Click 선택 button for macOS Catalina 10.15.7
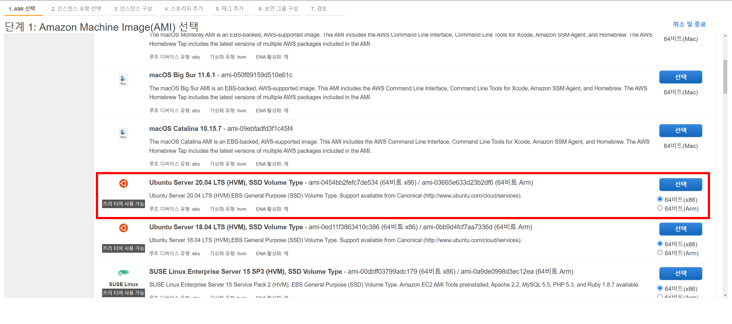The image size is (732, 324). tap(680, 130)
